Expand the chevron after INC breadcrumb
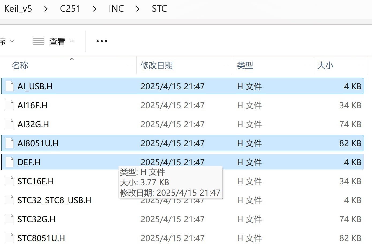372x247 pixels. (138, 9)
